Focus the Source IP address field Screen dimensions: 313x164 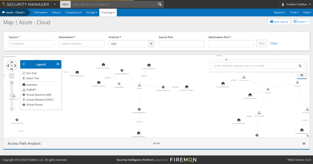(31, 43)
